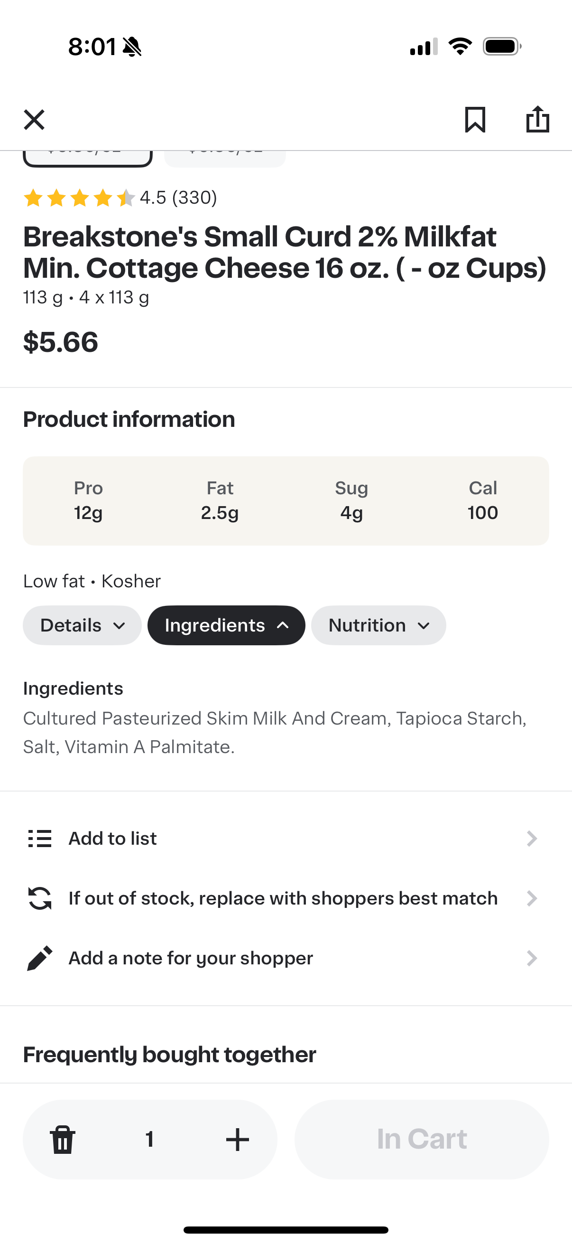The width and height of the screenshot is (572, 1245).
Task: Expand the Details section
Action: (82, 625)
